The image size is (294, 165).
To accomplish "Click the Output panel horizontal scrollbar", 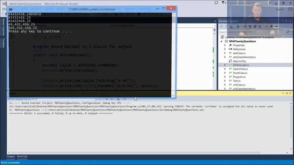I will pos(148,152).
